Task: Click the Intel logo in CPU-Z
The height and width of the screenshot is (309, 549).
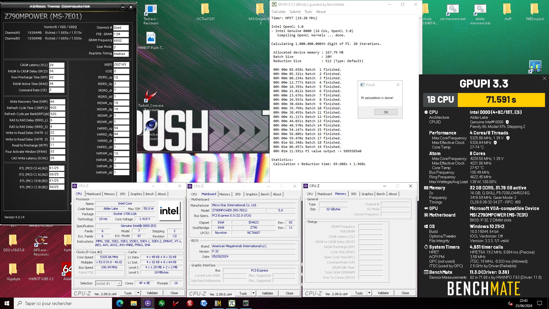Action: click(170, 211)
